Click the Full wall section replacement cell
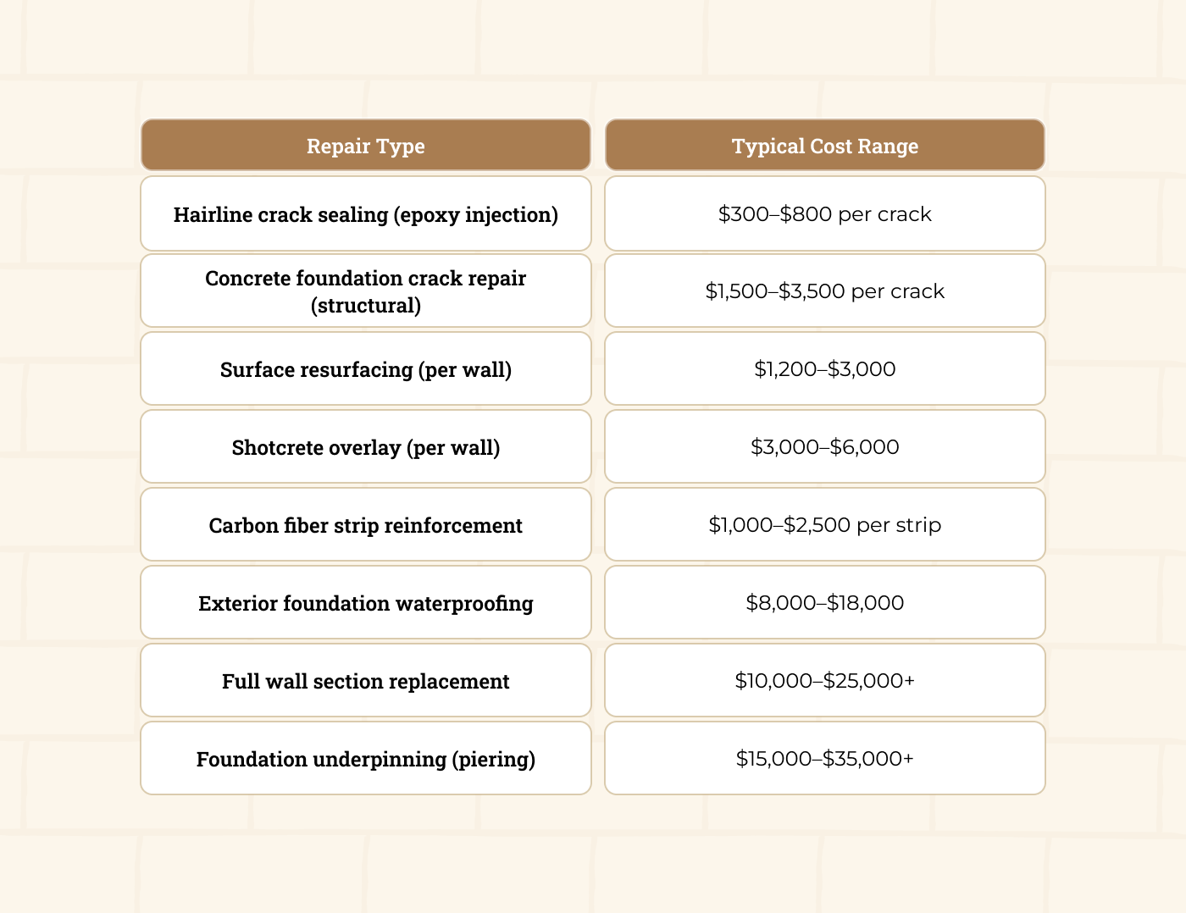This screenshot has width=1186, height=913. [365, 681]
